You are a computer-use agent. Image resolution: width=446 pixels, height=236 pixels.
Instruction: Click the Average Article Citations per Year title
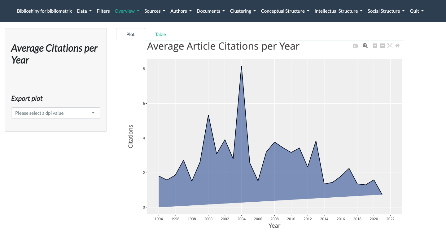coord(223,46)
